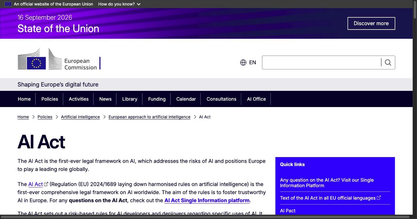This screenshot has height=219, width=417.
Task: Click the vertical page scrollbar thumb
Action: pos(415,10)
